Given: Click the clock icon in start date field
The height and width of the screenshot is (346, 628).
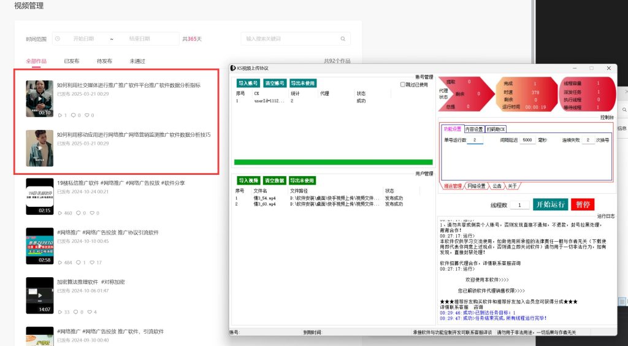Looking at the screenshot, I should pyautogui.click(x=58, y=39).
